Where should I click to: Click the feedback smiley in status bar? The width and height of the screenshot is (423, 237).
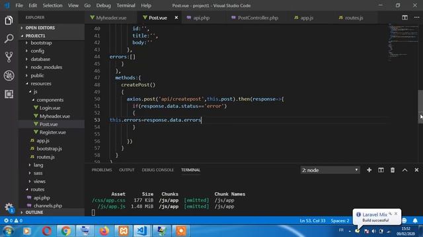pyautogui.click(x=404, y=221)
